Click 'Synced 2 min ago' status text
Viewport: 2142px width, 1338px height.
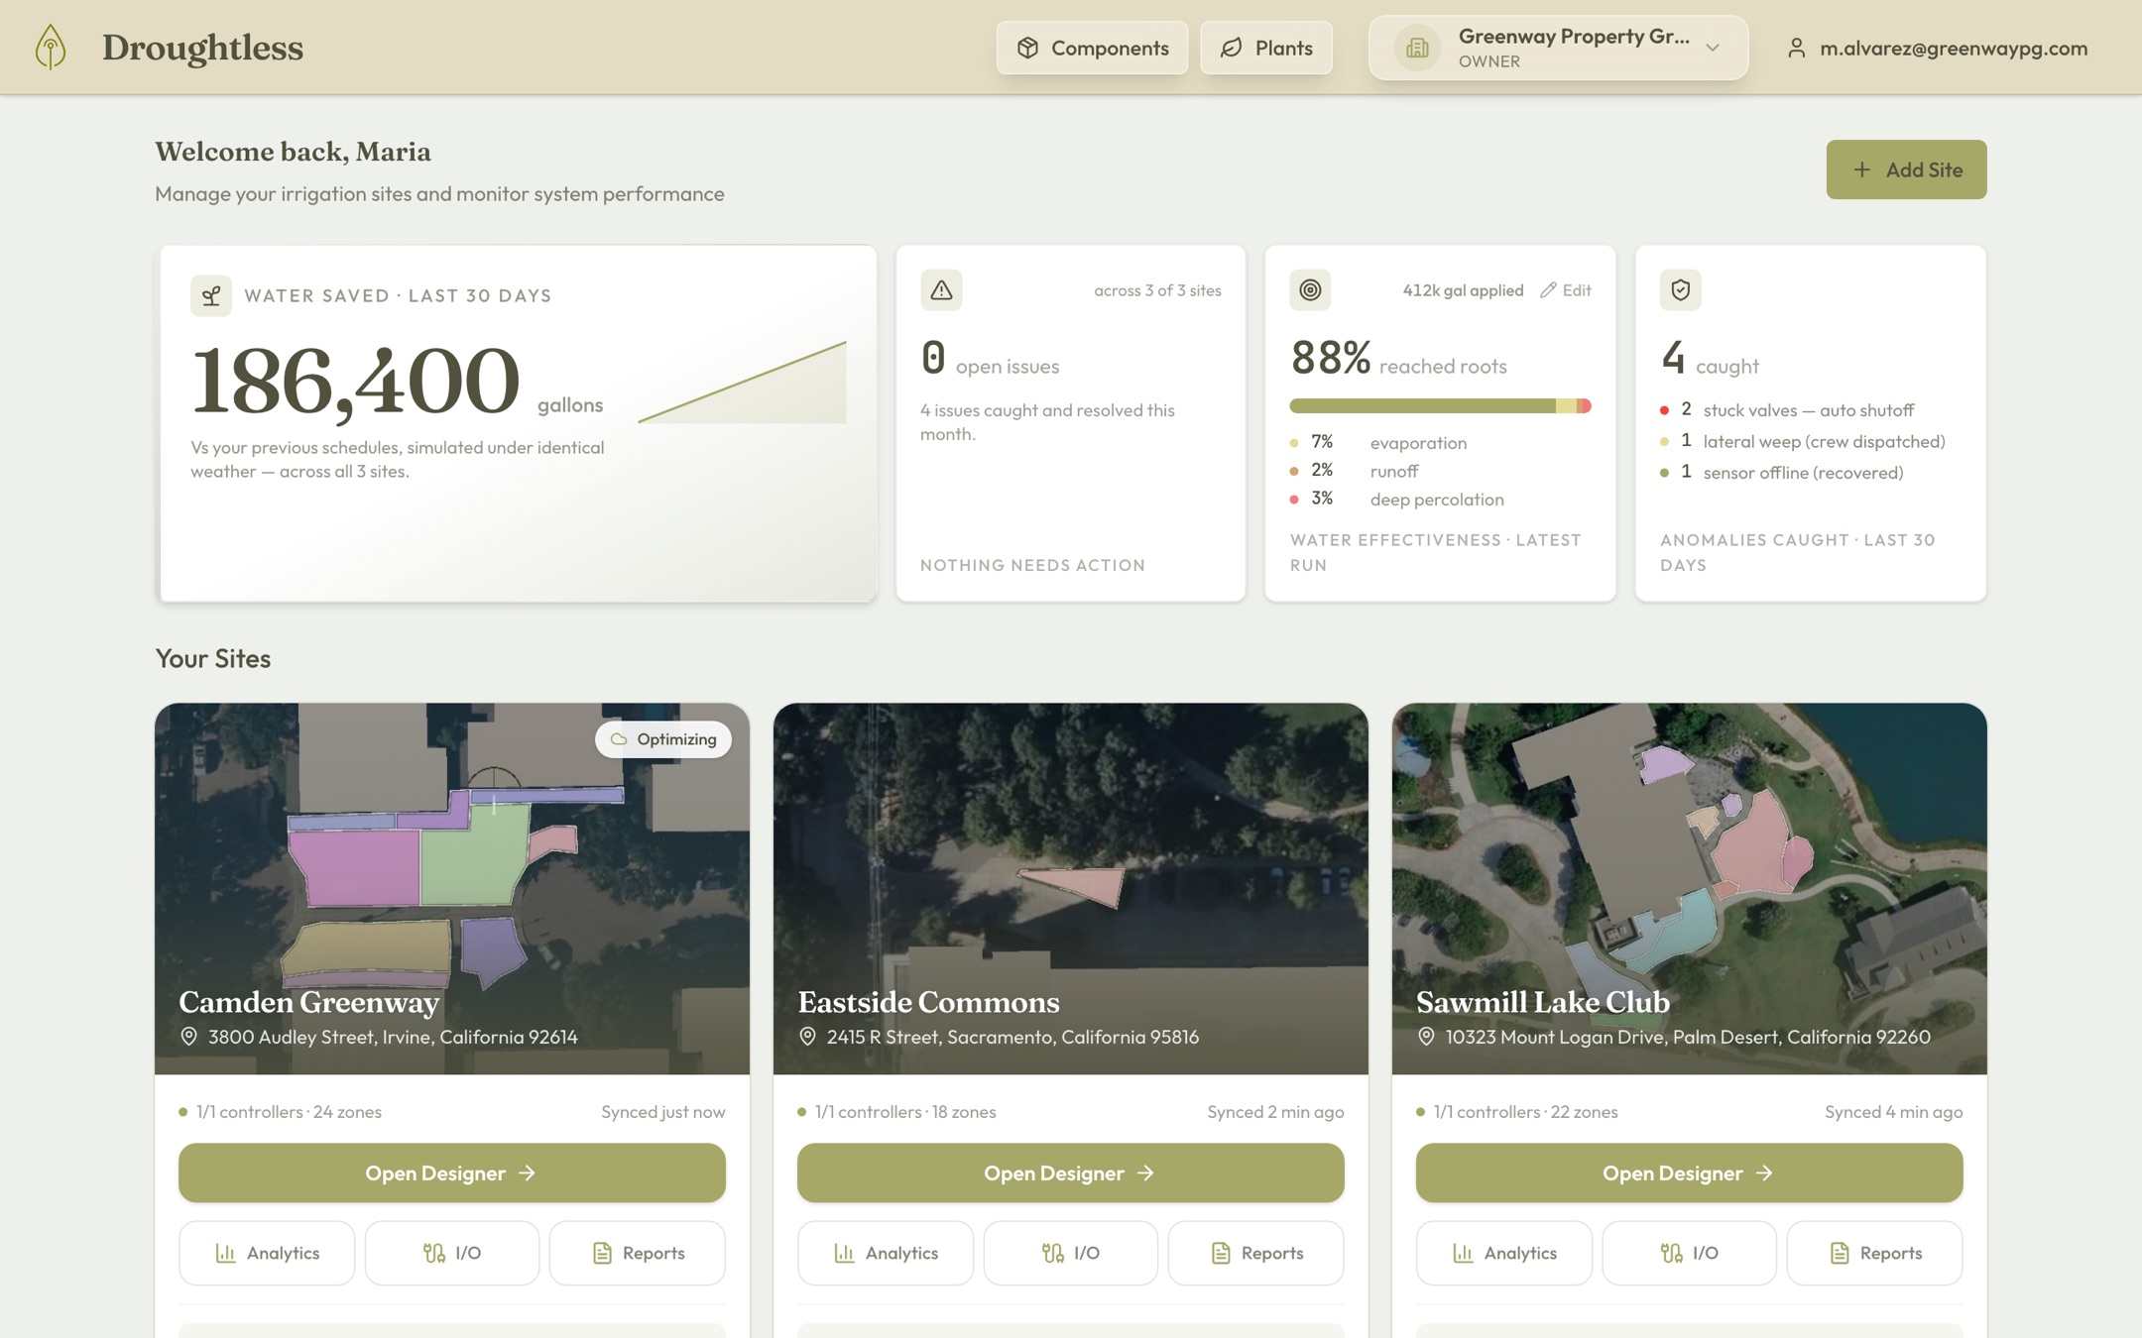pos(1275,1112)
